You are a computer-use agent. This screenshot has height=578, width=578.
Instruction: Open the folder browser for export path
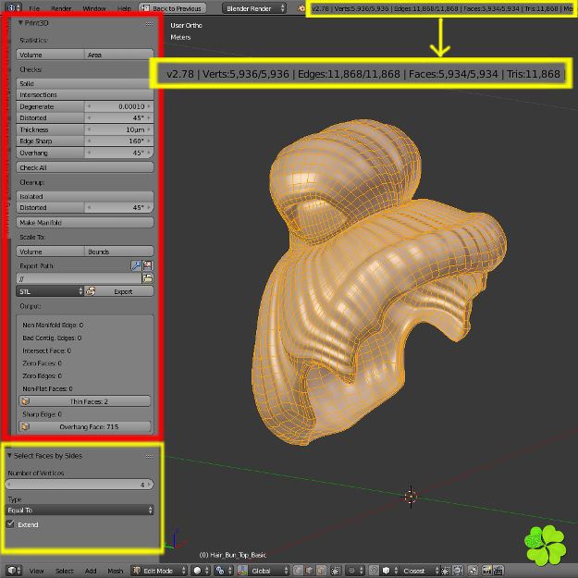[x=148, y=278]
